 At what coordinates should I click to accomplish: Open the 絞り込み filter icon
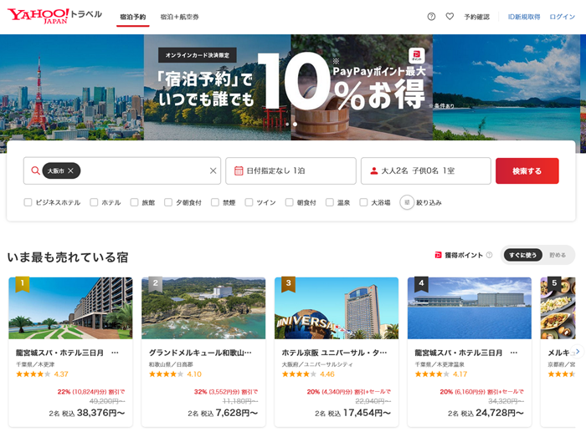407,202
